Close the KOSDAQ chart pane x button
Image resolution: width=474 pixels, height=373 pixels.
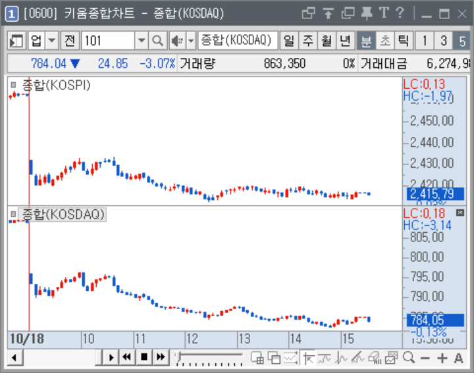click(460, 213)
